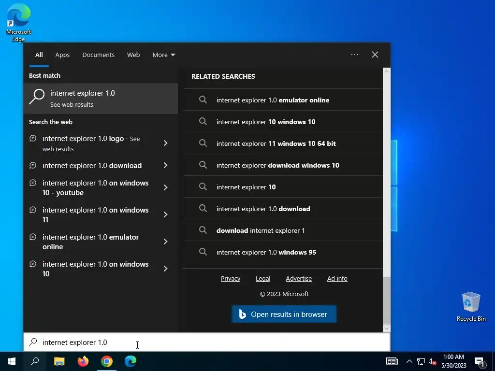This screenshot has width=495, height=371.
Task: Click the preview pane scrollbar thumb
Action: coord(387,300)
